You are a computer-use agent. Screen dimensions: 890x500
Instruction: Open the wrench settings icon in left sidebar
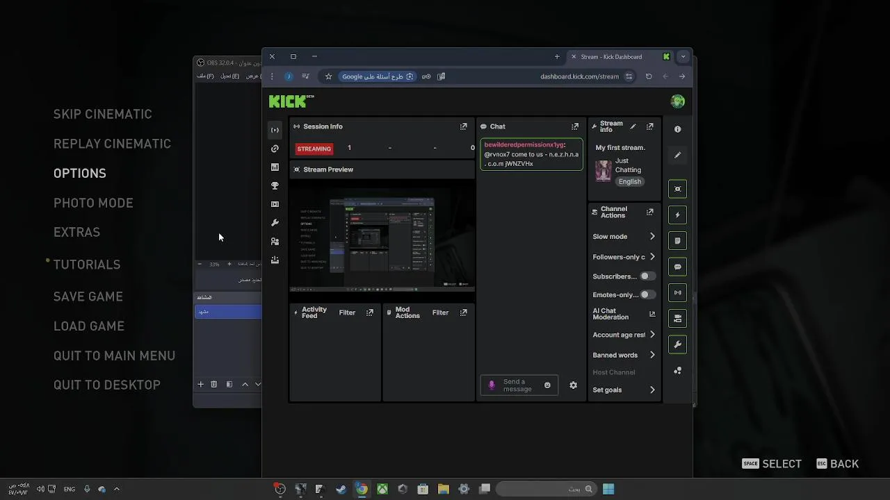pyautogui.click(x=275, y=223)
